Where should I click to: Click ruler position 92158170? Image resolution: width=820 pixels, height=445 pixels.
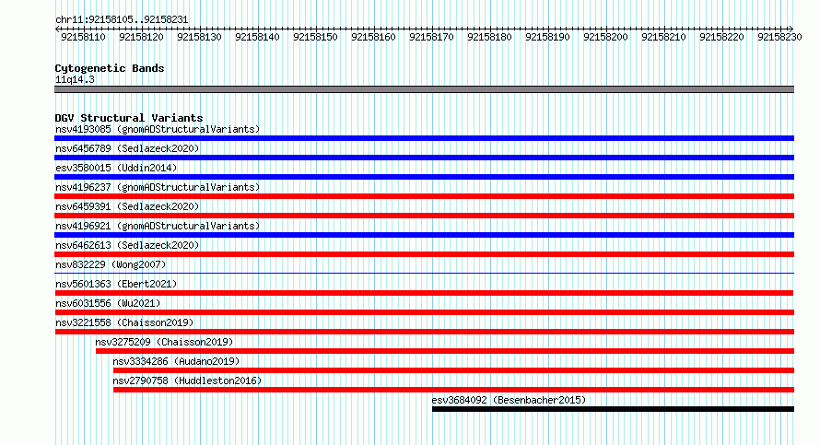(431, 37)
